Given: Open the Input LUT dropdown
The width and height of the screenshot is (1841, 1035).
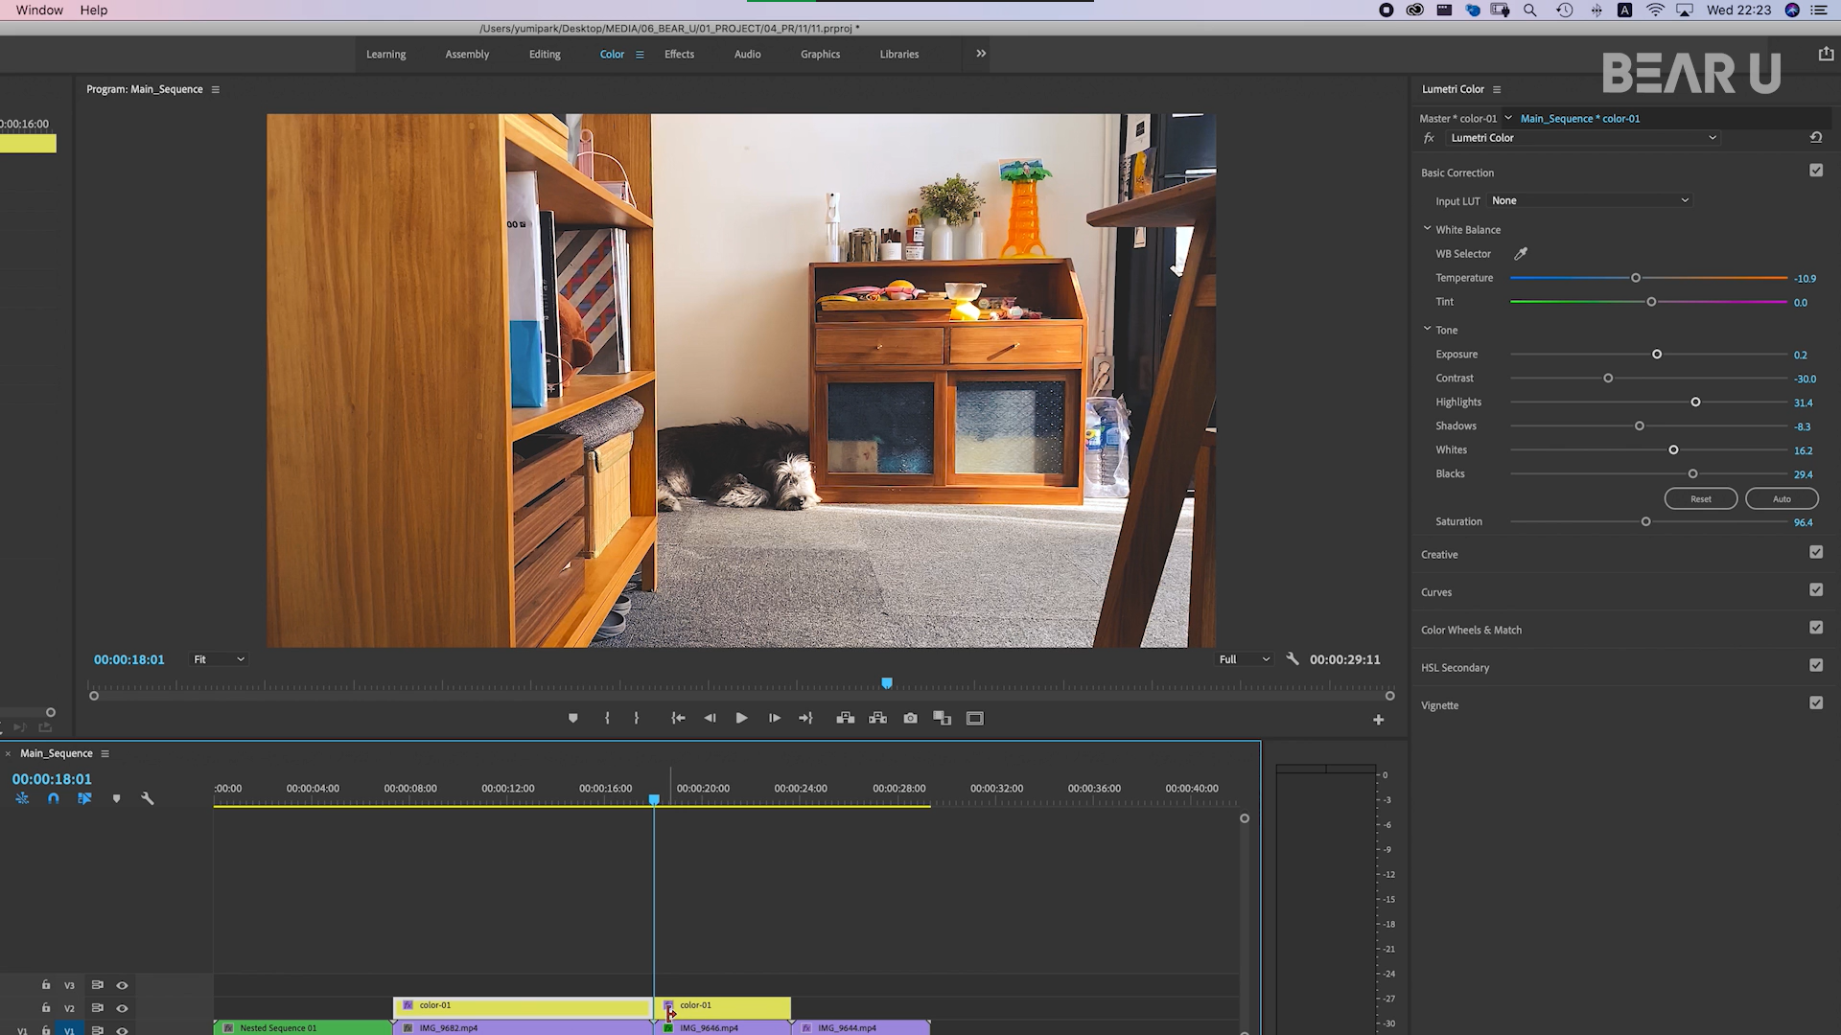Looking at the screenshot, I should [x=1590, y=201].
